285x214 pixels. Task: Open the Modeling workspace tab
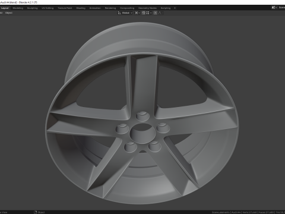pos(18,8)
